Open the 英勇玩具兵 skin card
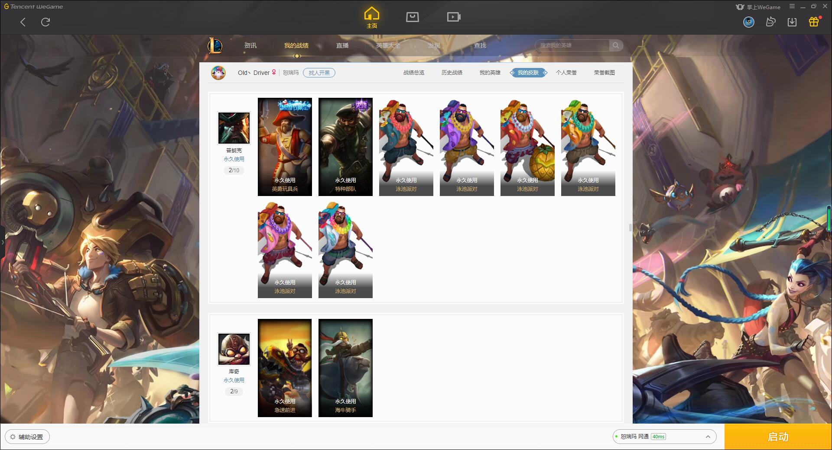The height and width of the screenshot is (450, 832). pyautogui.click(x=285, y=147)
